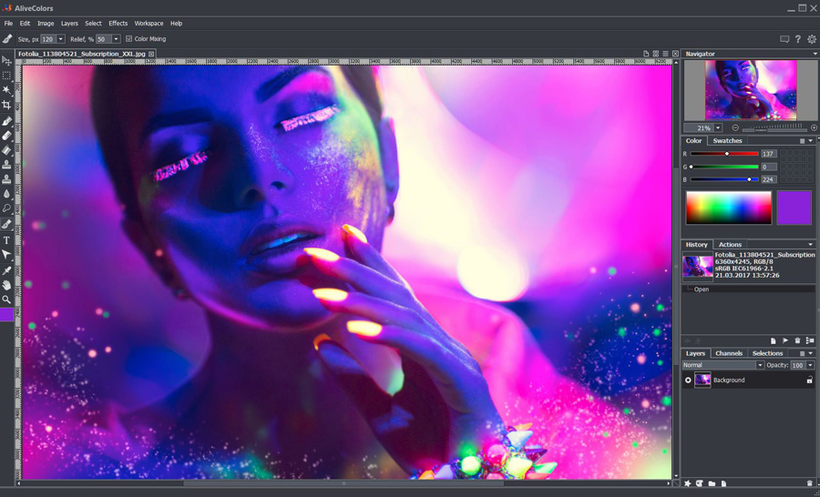The height and width of the screenshot is (497, 820).
Task: Select the Text tool
Action: click(x=6, y=240)
